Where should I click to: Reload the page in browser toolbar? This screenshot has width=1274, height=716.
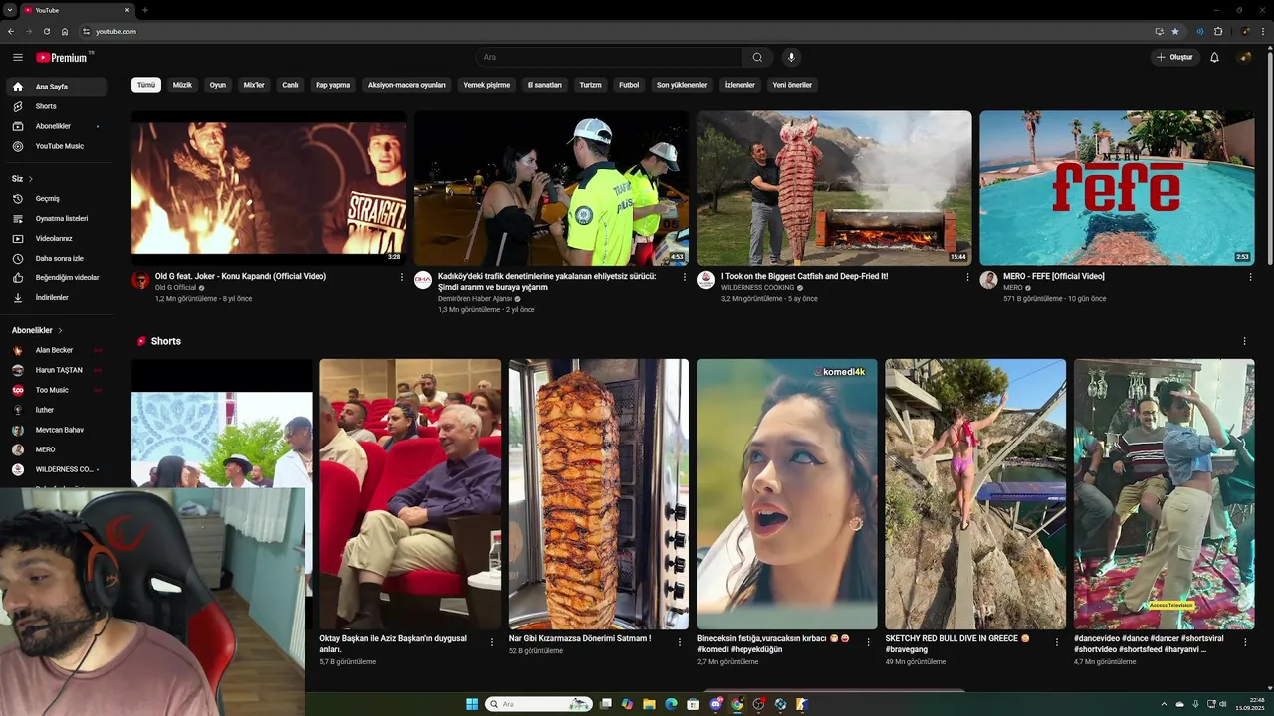coord(46,31)
